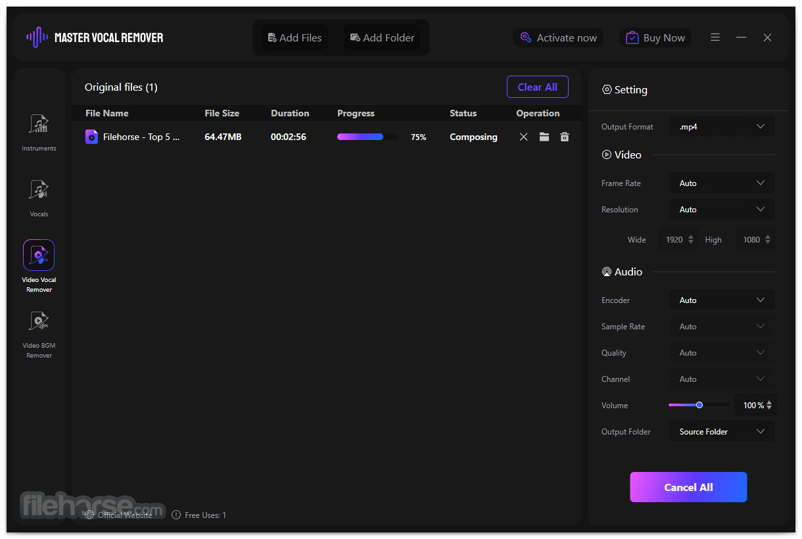Viewport: 802px width, 539px height.
Task: Open the Quality dropdown
Action: [722, 352]
